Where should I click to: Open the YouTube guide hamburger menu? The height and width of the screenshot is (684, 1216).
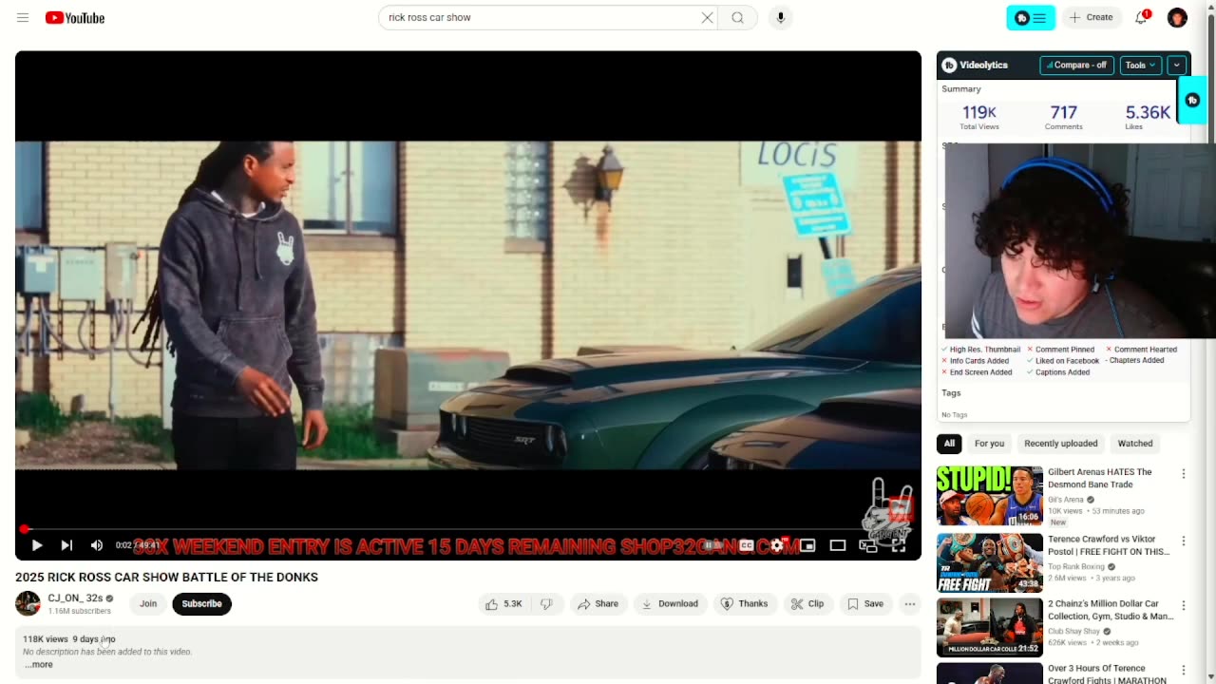click(x=23, y=18)
